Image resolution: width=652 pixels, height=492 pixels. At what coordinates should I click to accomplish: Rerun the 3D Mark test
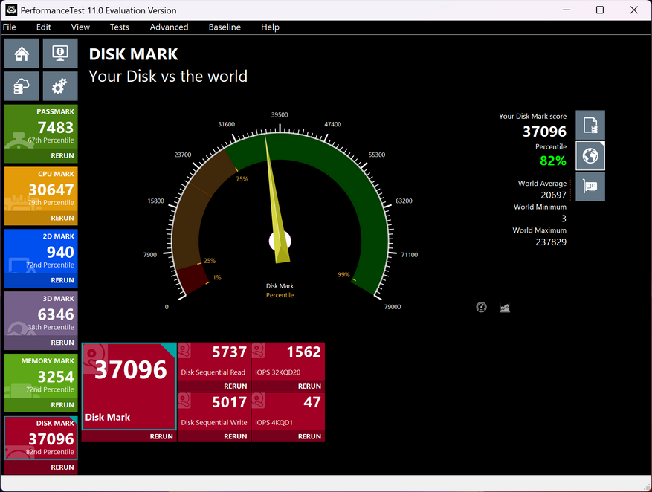pyautogui.click(x=62, y=343)
